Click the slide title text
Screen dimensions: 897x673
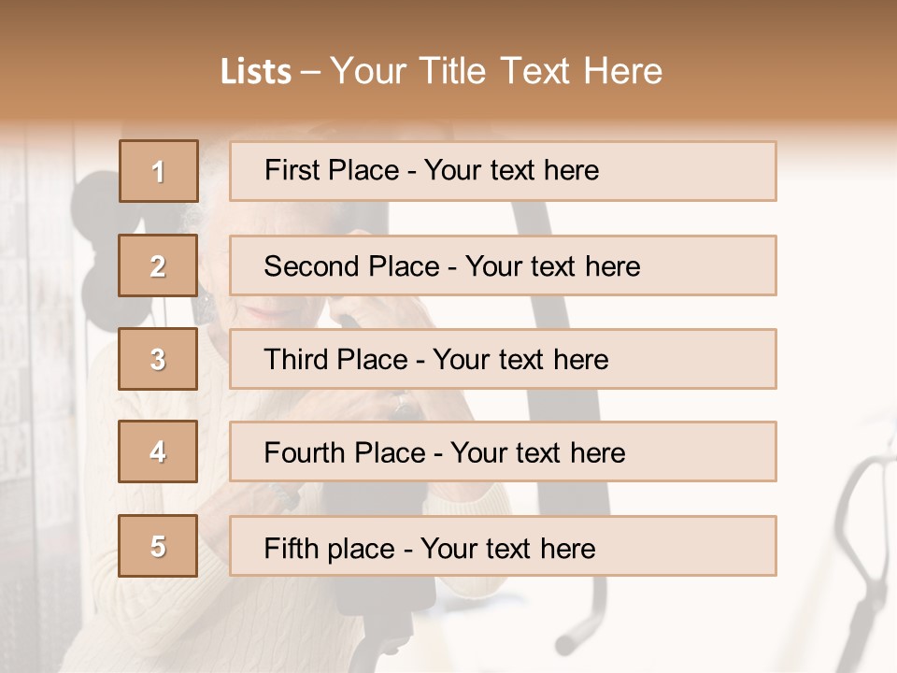point(441,71)
